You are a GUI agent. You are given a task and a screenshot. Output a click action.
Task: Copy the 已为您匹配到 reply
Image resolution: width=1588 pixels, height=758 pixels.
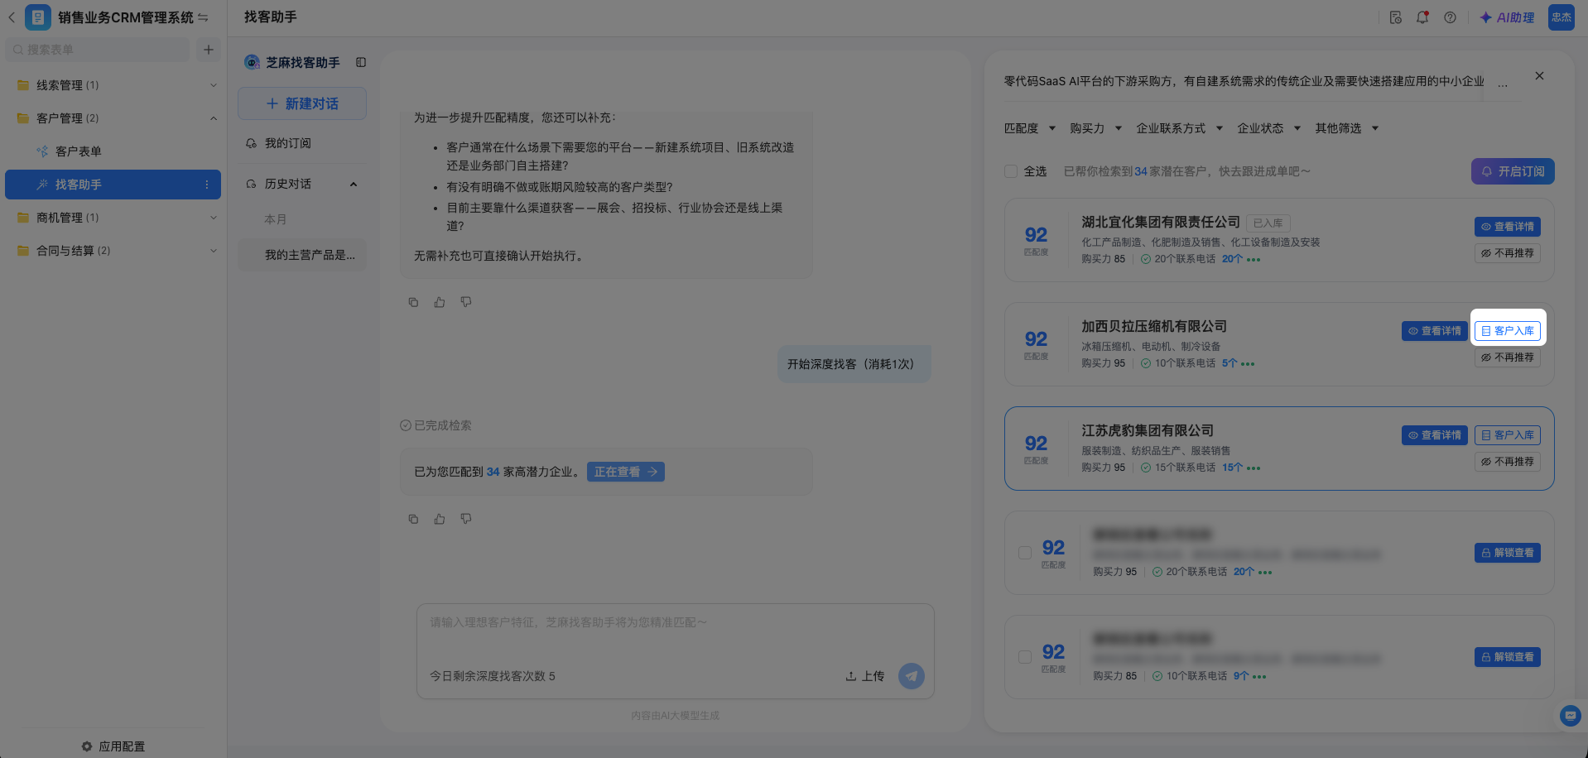(x=413, y=519)
